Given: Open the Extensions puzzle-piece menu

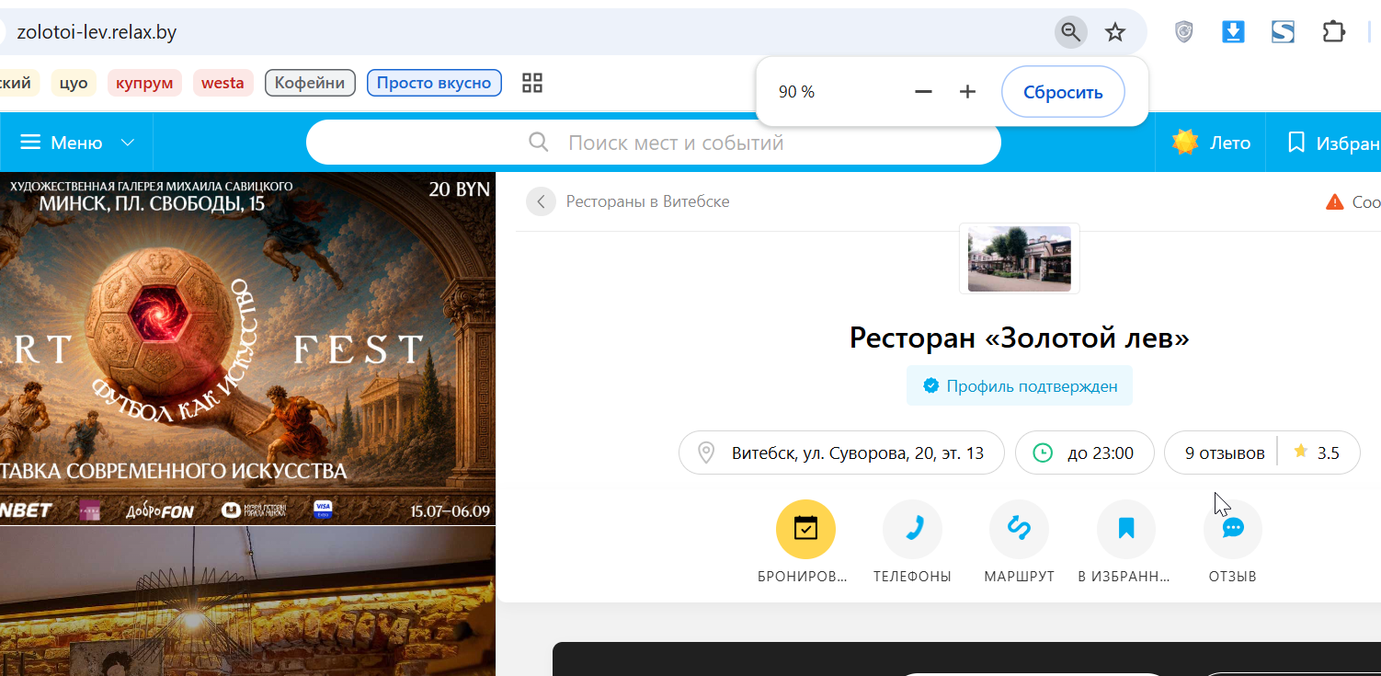Looking at the screenshot, I should 1333,32.
